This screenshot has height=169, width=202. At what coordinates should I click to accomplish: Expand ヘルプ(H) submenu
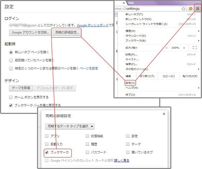tap(159, 88)
